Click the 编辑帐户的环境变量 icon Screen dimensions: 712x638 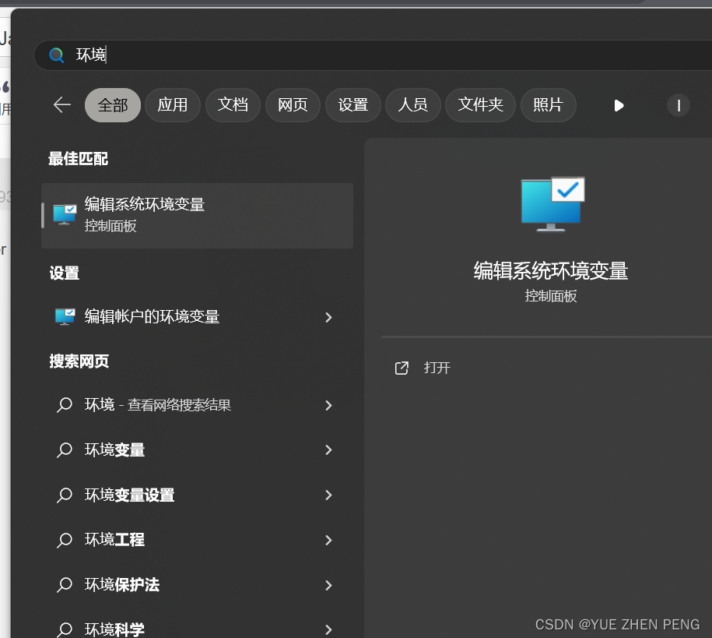click(x=64, y=316)
